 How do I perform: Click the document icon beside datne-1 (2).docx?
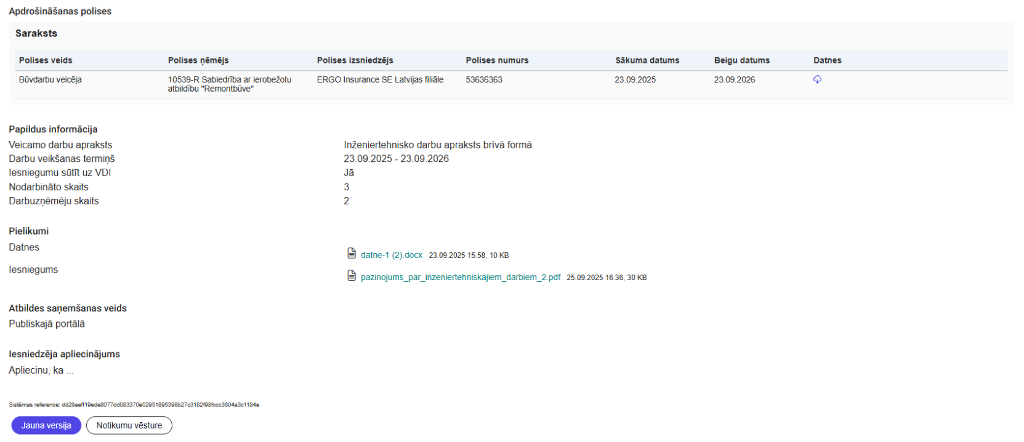tap(352, 254)
